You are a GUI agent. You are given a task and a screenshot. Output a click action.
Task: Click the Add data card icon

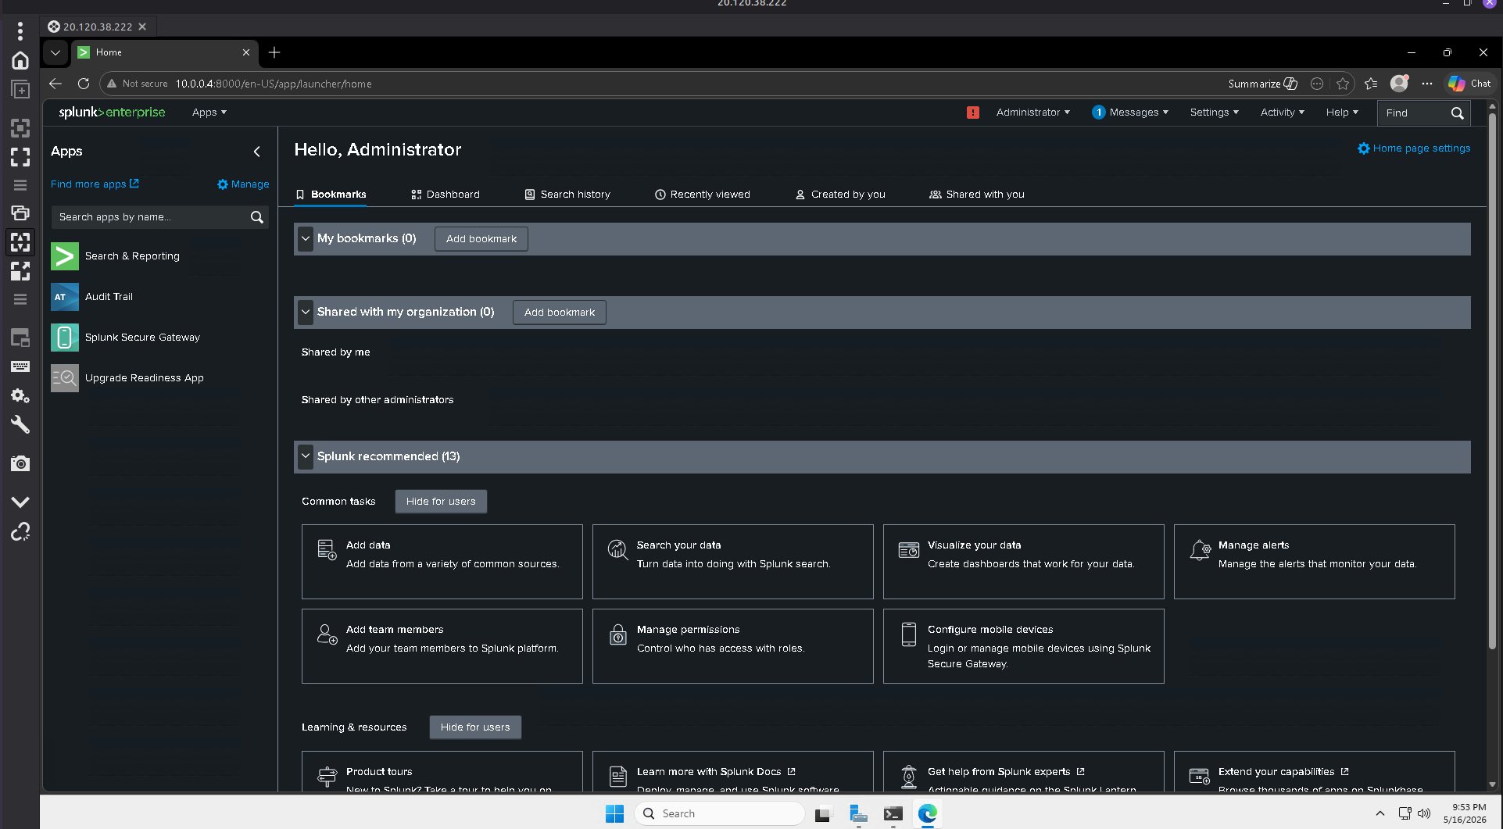pyautogui.click(x=327, y=550)
